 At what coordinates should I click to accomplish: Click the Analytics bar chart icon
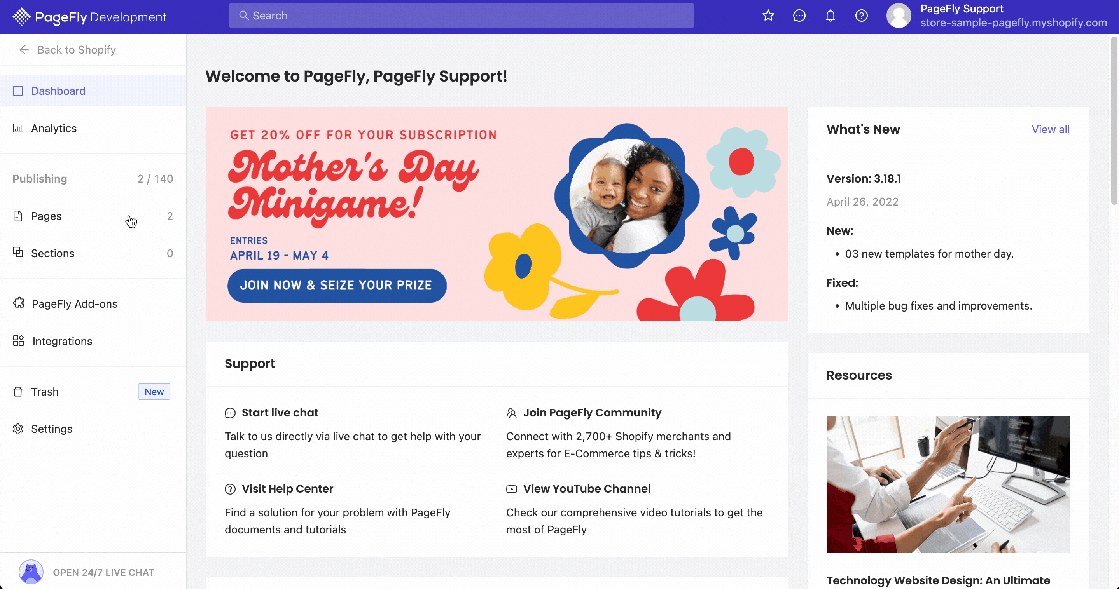18,128
